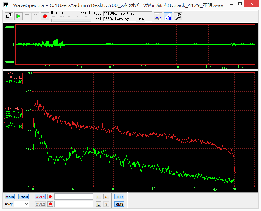The width and height of the screenshot is (261, 211).
Task: Click the L button in the OVL2 row
Action: (x=99, y=204)
